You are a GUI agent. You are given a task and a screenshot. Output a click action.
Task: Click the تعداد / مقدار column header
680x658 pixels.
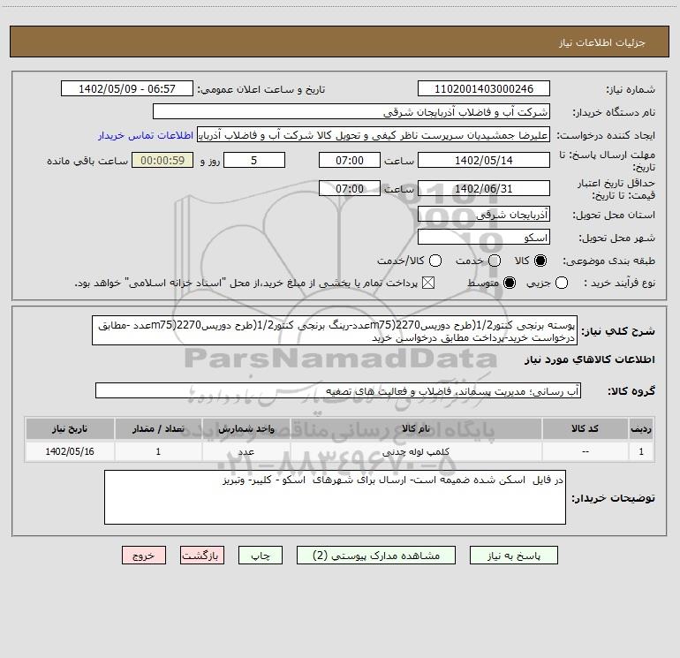click(158, 428)
